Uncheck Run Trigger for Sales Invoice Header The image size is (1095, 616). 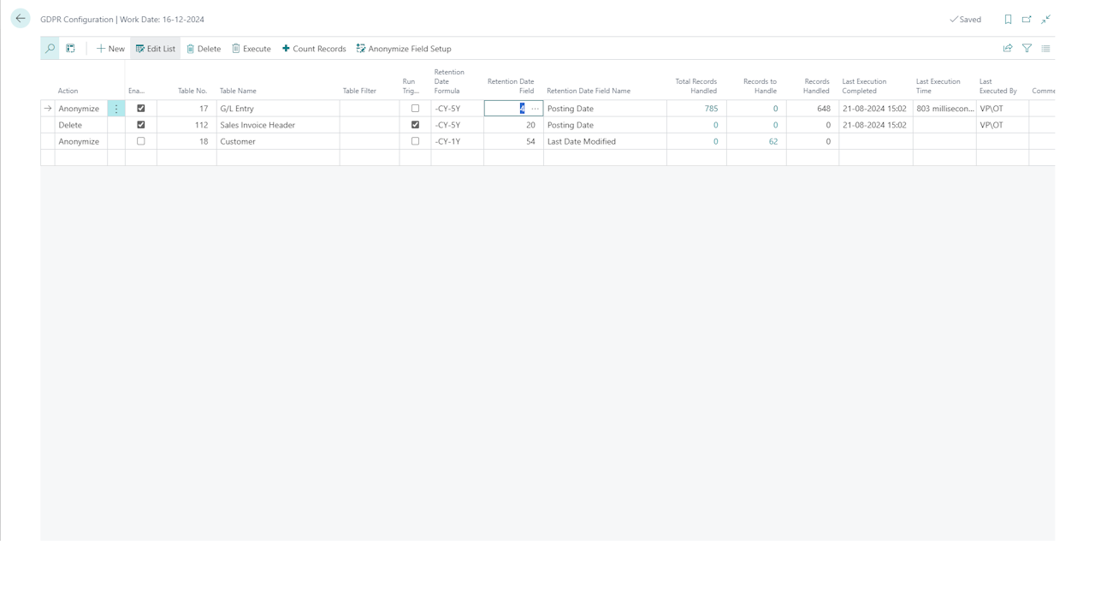click(x=415, y=124)
